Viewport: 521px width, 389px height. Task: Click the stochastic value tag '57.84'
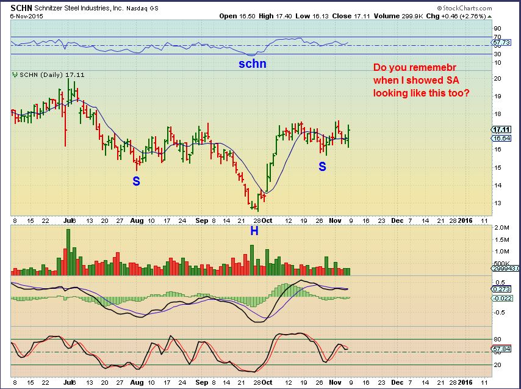tap(501, 349)
